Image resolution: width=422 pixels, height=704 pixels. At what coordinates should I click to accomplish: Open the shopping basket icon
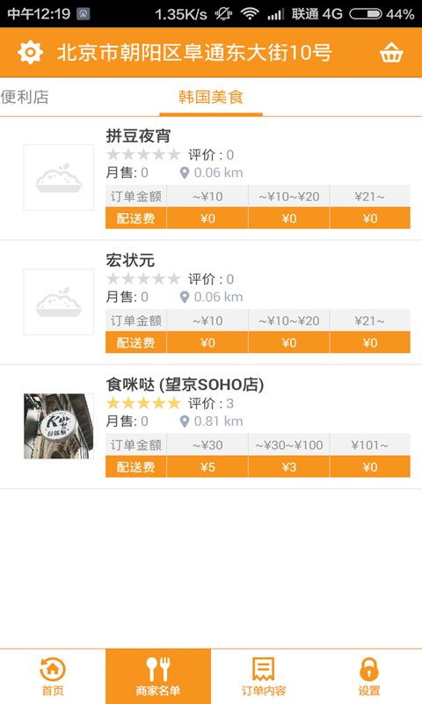(x=391, y=53)
